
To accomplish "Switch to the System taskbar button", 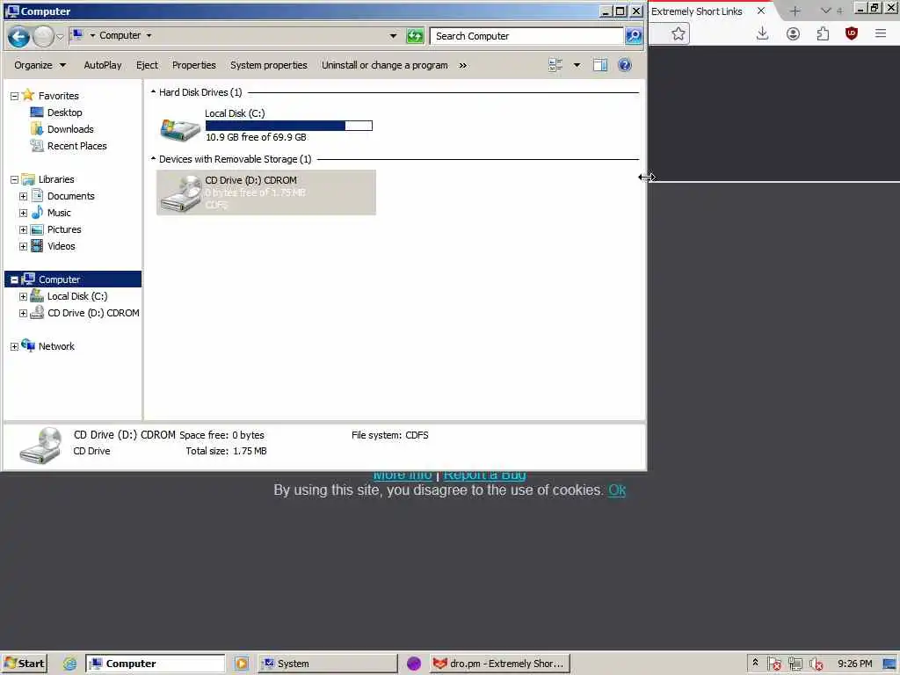I will [327, 664].
